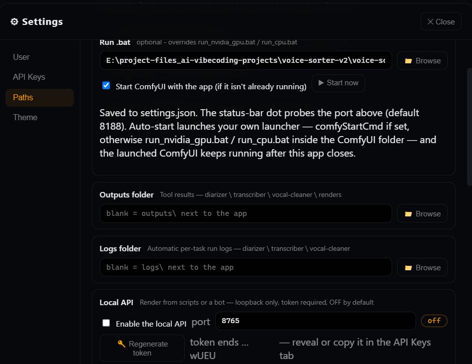Click the 'port' label text
The height and width of the screenshot is (364, 472).
201,322
